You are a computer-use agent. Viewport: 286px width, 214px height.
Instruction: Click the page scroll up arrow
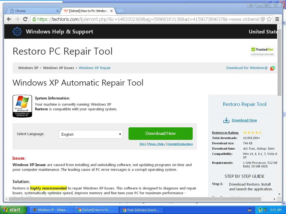click(x=279, y=27)
